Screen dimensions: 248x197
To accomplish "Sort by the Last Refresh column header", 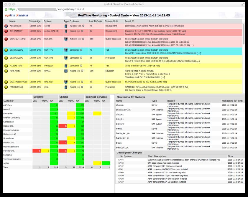I will click(95, 21).
